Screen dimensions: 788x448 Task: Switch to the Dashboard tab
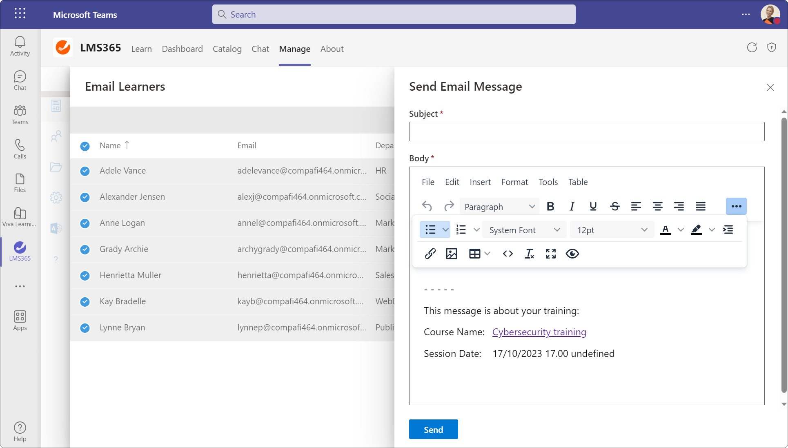pyautogui.click(x=182, y=49)
